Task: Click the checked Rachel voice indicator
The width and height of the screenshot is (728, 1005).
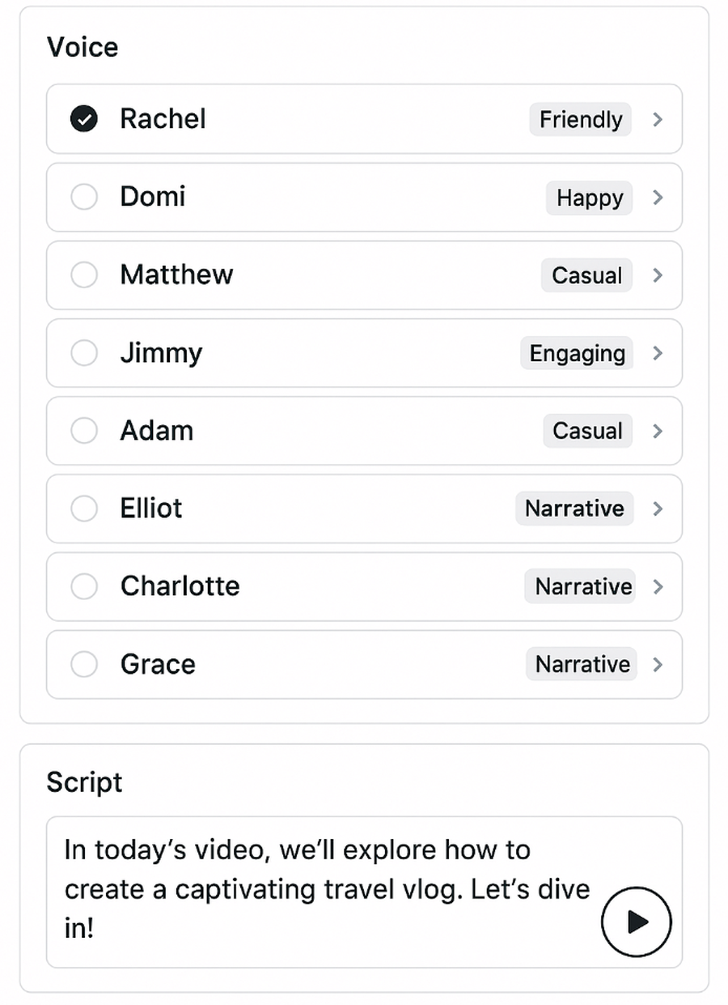Action: click(x=84, y=119)
